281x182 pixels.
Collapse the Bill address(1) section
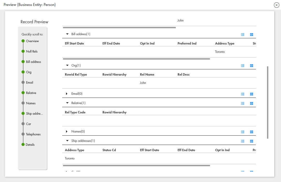67,34
